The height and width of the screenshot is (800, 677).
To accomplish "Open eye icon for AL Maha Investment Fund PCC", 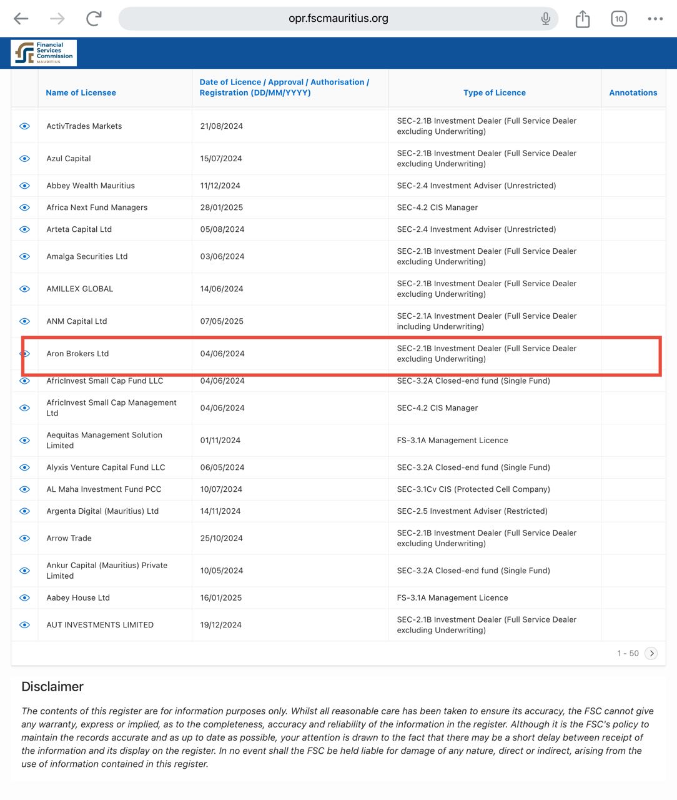I will coord(25,489).
